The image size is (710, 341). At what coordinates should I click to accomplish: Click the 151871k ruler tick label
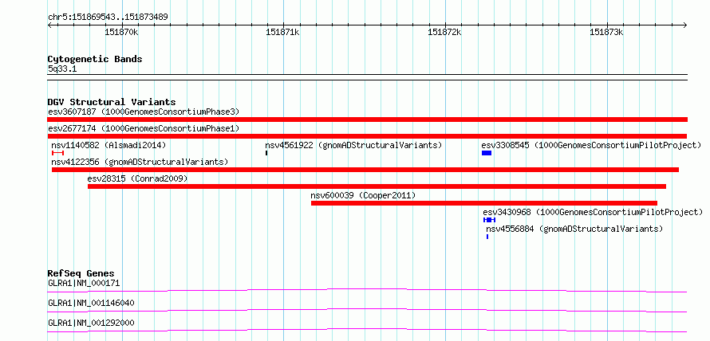click(x=282, y=32)
